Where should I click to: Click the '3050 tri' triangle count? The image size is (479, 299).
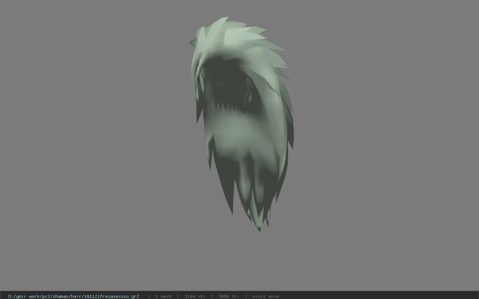(x=228, y=296)
